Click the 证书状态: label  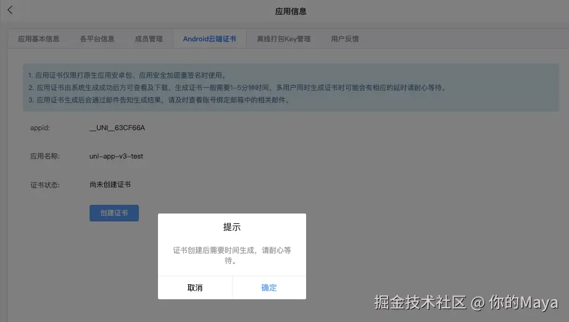click(x=44, y=185)
